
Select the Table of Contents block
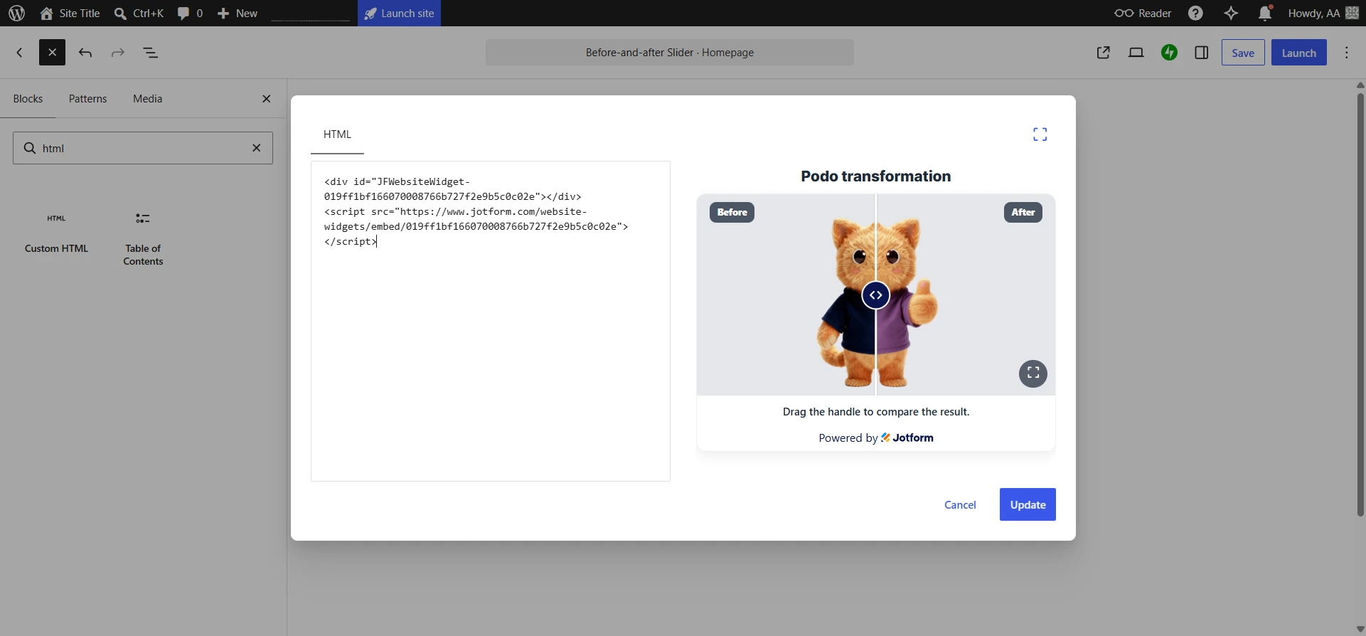coord(143,238)
